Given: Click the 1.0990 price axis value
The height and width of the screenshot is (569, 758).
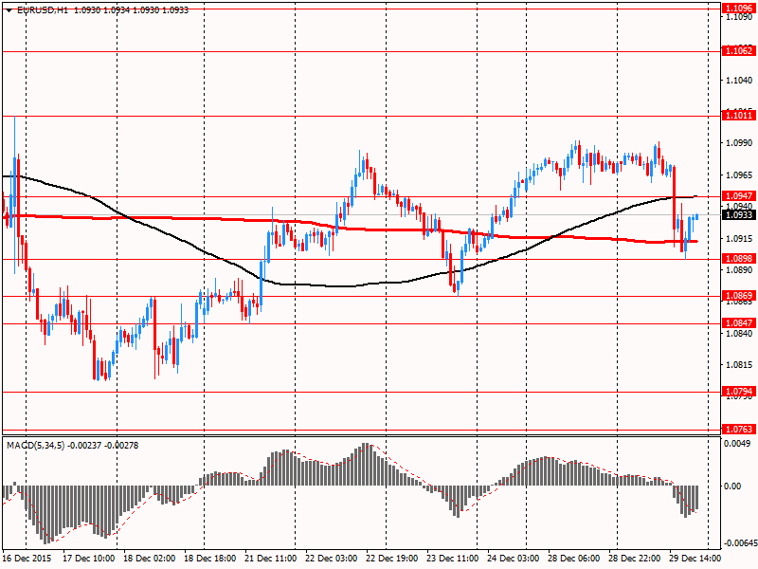Looking at the screenshot, I should coord(739,143).
